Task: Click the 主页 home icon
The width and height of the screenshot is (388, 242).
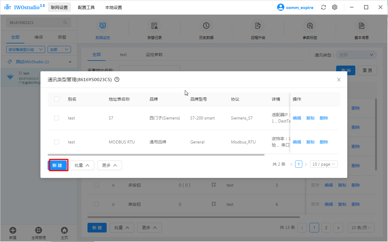Action: click(64, 230)
